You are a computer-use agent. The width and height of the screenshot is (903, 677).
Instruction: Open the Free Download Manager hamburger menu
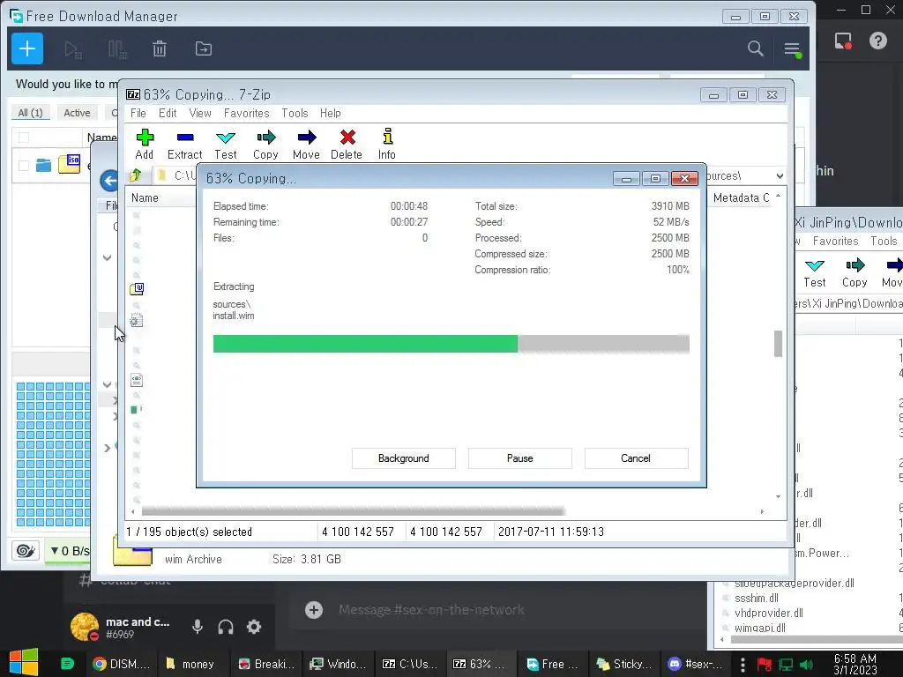[x=793, y=49]
